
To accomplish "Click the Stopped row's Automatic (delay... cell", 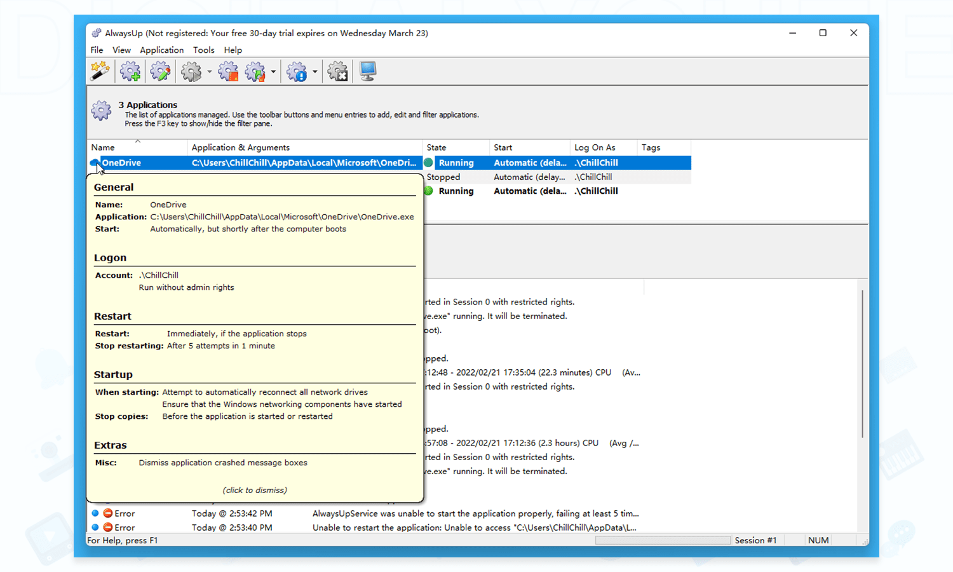I will pyautogui.click(x=529, y=177).
